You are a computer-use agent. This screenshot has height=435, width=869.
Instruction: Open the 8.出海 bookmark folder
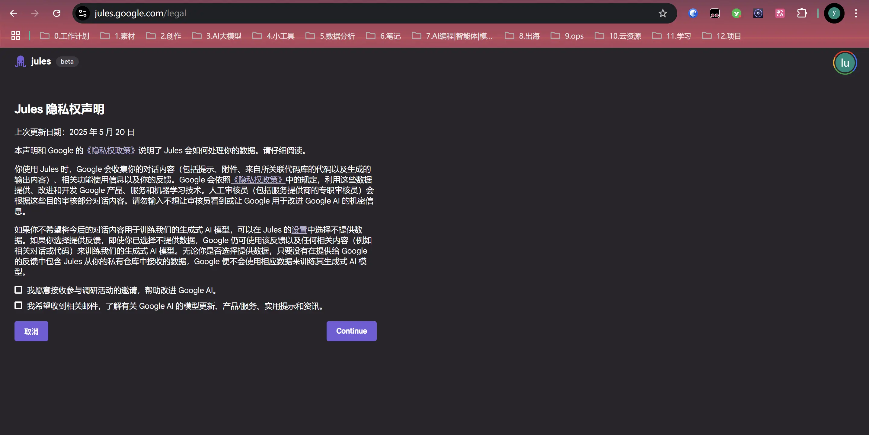pos(522,36)
